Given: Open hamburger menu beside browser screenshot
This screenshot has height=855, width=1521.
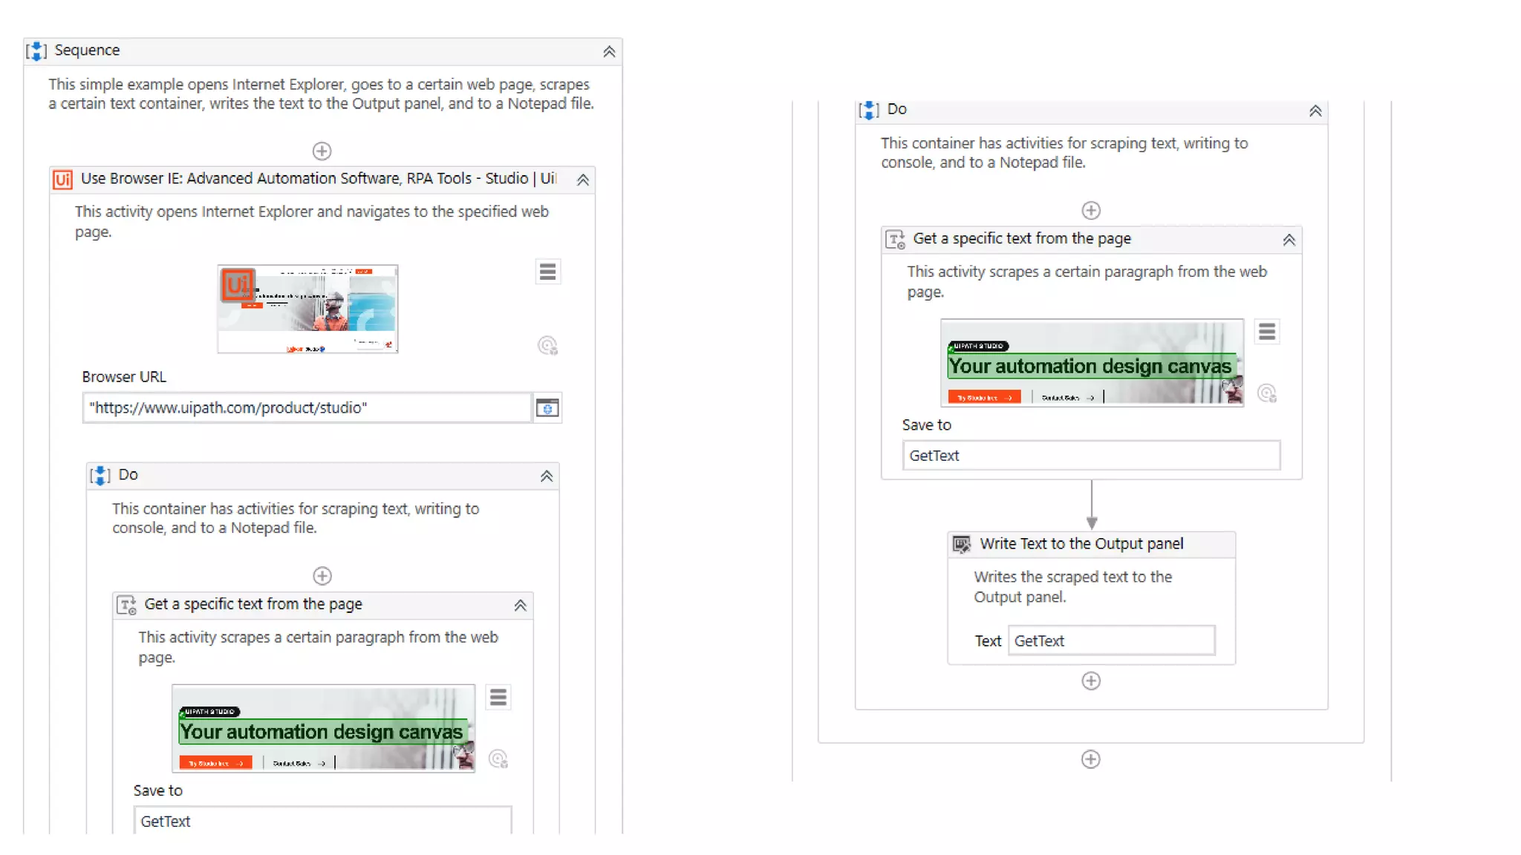Looking at the screenshot, I should point(547,272).
